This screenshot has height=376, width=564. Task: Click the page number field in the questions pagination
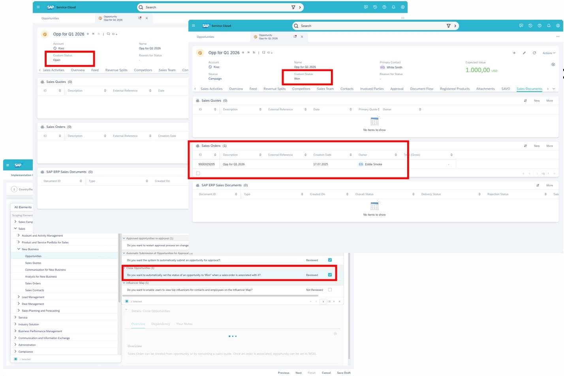323,301
